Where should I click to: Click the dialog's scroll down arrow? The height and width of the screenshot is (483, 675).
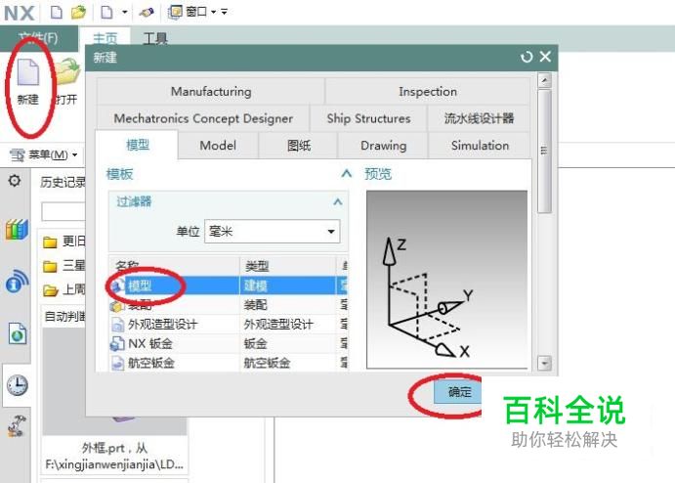(x=544, y=363)
